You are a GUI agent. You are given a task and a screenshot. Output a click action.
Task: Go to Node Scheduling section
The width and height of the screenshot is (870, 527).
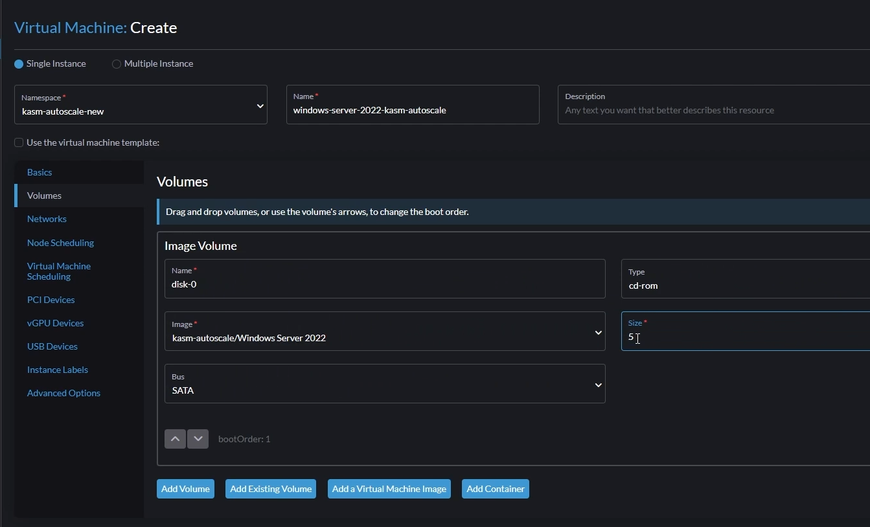(60, 243)
